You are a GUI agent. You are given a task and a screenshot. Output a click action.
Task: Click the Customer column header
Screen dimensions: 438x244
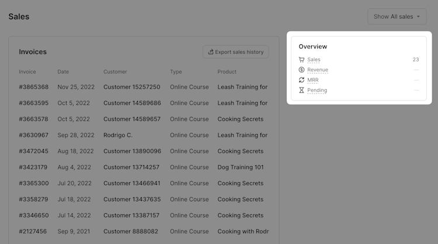tap(115, 72)
